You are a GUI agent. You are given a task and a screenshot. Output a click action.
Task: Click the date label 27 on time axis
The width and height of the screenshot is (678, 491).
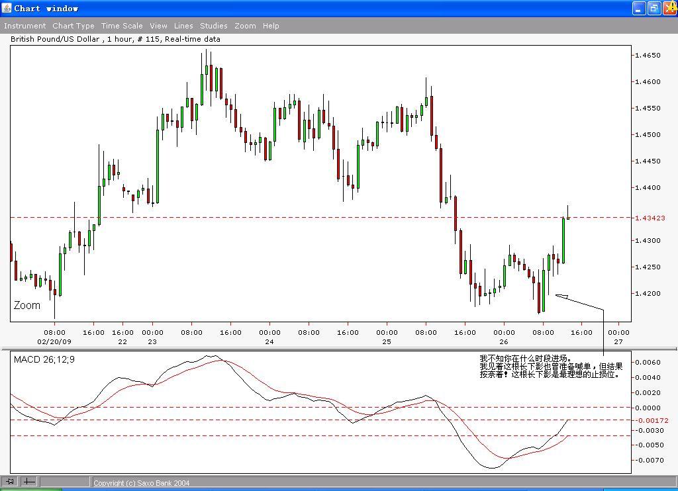pos(618,341)
